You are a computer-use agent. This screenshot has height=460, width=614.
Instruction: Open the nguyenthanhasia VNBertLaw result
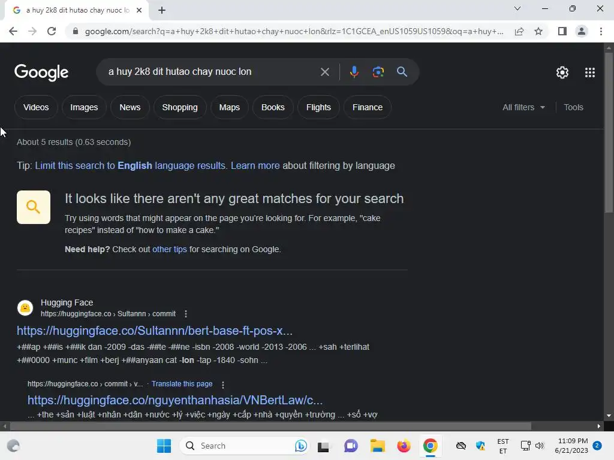(x=175, y=400)
